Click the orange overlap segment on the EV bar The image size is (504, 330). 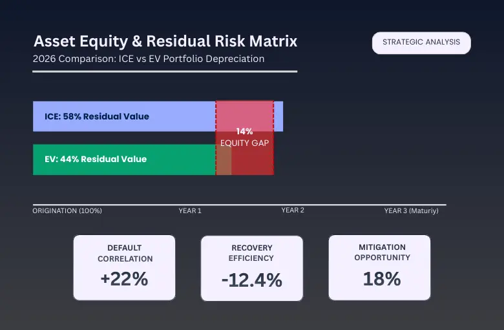coord(224,160)
